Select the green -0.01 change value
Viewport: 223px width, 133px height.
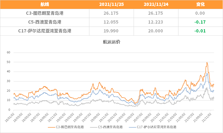tap(200, 31)
